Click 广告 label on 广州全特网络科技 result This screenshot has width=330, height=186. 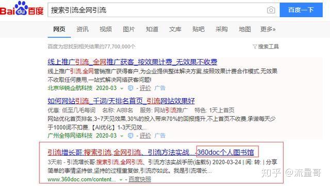click(x=160, y=136)
